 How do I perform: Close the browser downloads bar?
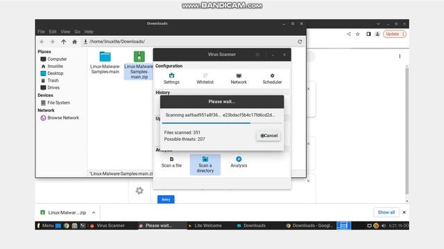pos(404,212)
